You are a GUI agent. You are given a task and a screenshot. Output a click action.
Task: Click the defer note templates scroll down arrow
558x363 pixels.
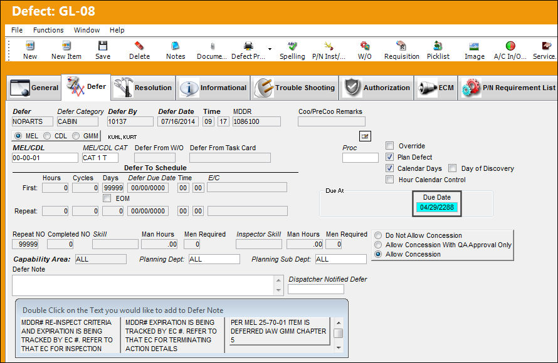tap(339, 348)
